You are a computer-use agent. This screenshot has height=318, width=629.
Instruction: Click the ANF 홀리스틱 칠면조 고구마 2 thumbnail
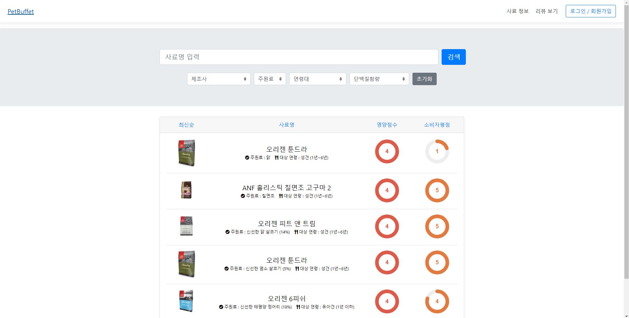pyautogui.click(x=186, y=190)
